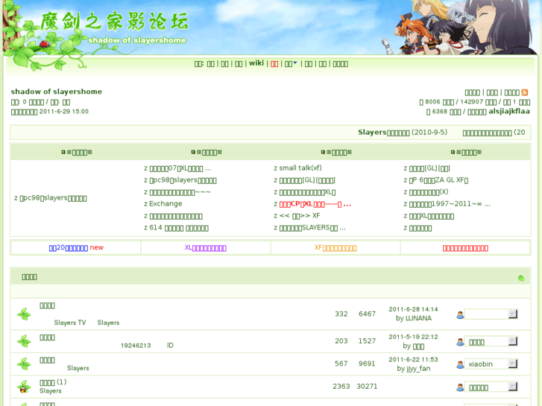Open the "small talk(xf)" thread link
Image resolution: width=542 pixels, height=406 pixels.
coord(300,168)
